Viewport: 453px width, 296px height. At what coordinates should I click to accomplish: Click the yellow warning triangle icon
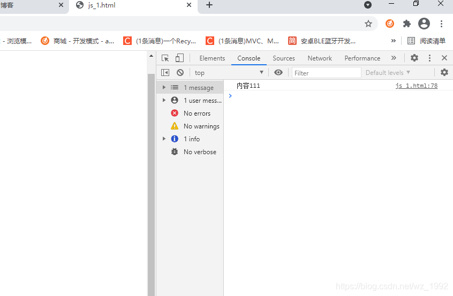point(175,126)
